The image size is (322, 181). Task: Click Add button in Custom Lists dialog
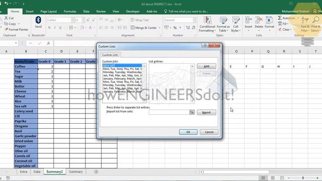pyautogui.click(x=206, y=66)
